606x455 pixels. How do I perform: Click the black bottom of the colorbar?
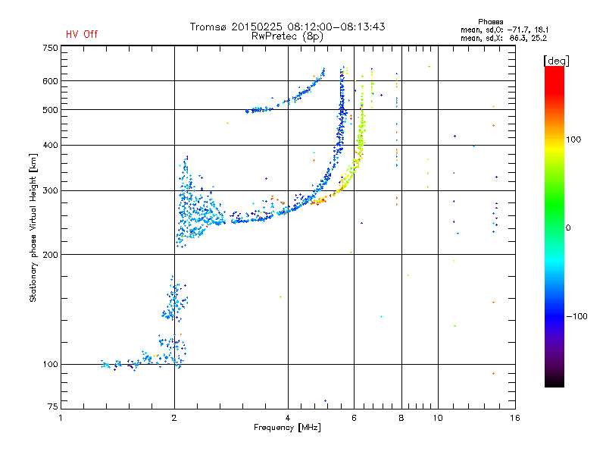pos(554,381)
